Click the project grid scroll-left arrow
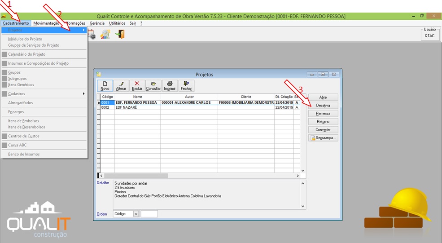 [101, 176]
